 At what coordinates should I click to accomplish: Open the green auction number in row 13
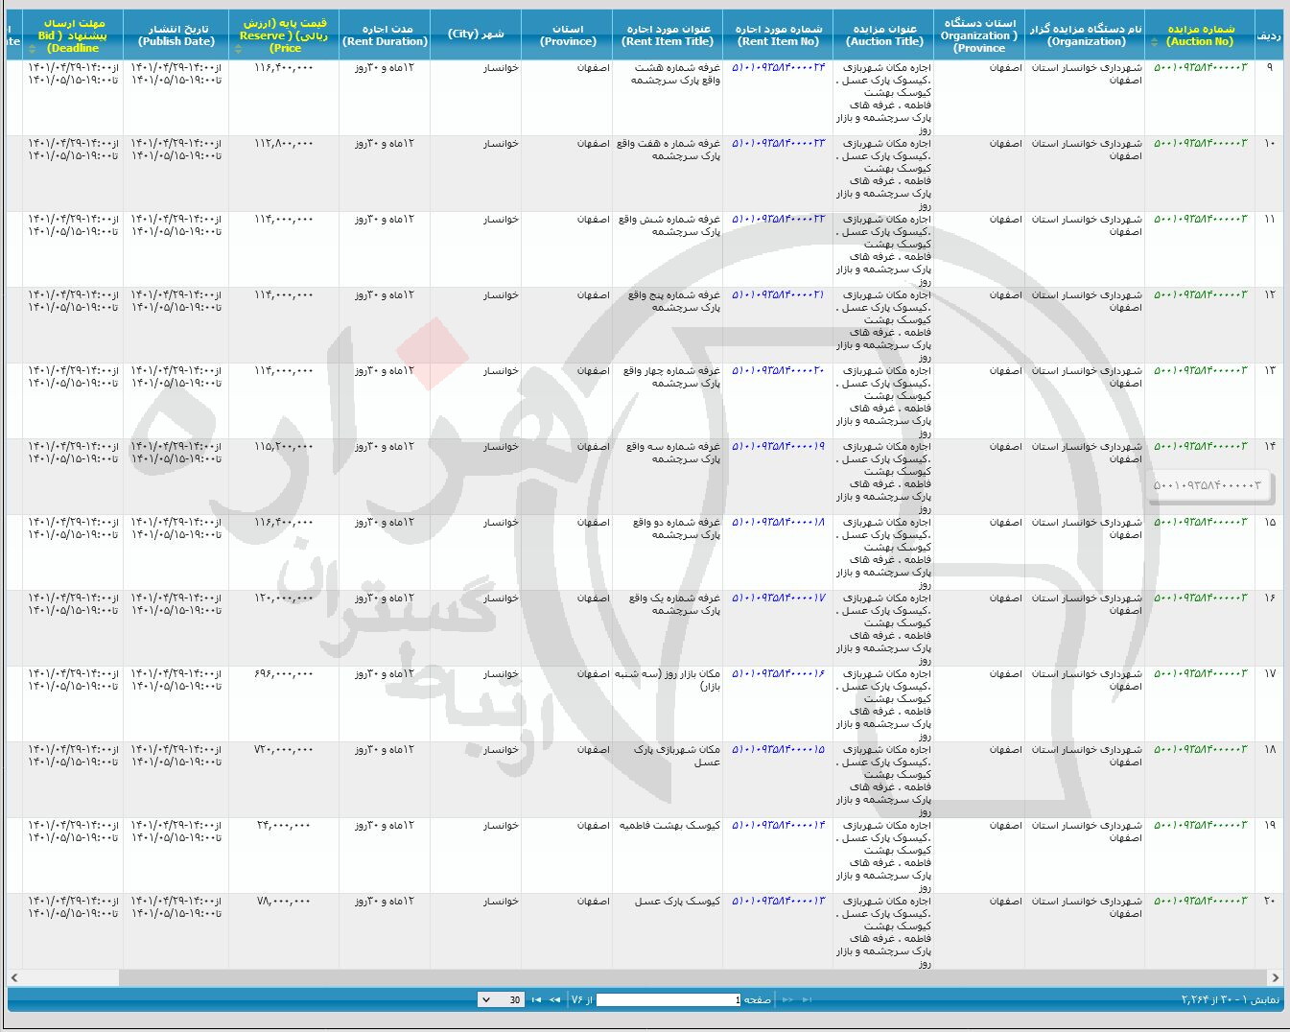(x=1200, y=371)
